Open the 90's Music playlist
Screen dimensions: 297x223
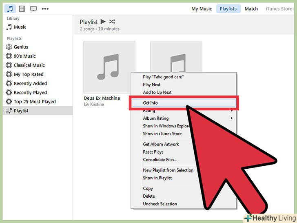[x=24, y=56]
